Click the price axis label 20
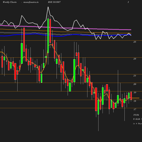The width and height of the screenshot is (142, 142). coord(135,84)
